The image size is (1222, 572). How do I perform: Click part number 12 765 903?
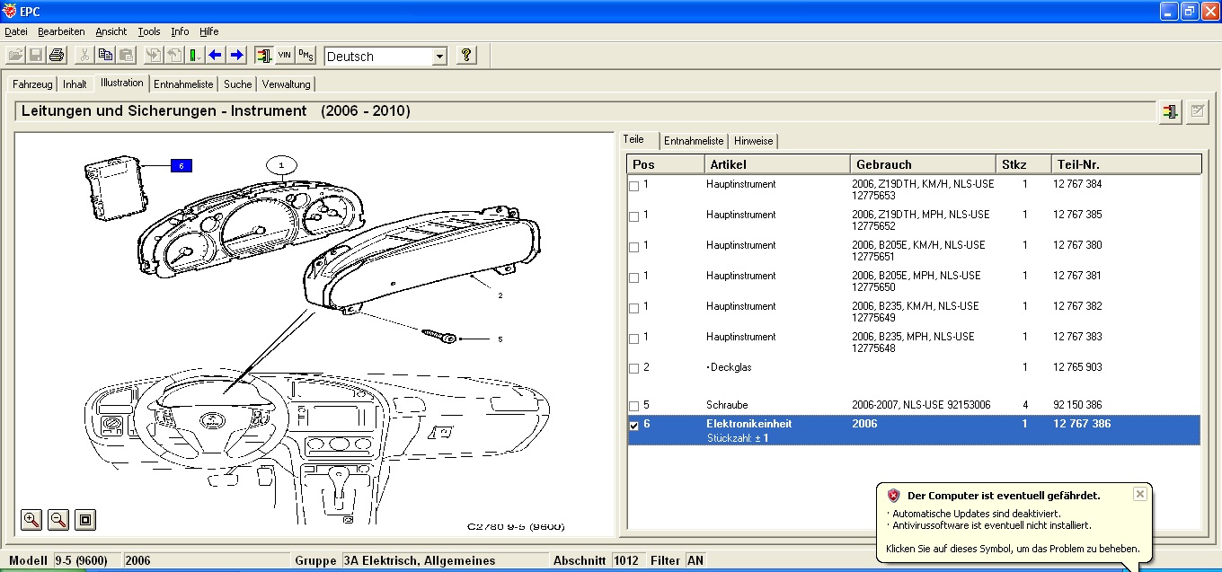coord(1077,367)
